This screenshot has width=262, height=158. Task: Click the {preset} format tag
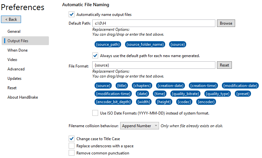click(x=242, y=93)
